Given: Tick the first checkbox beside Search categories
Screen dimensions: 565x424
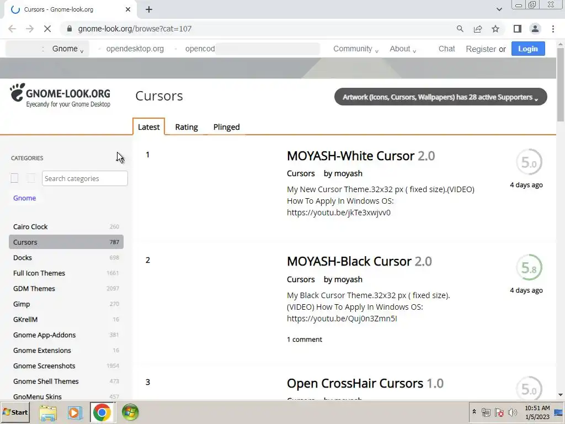Looking at the screenshot, I should pyautogui.click(x=14, y=178).
